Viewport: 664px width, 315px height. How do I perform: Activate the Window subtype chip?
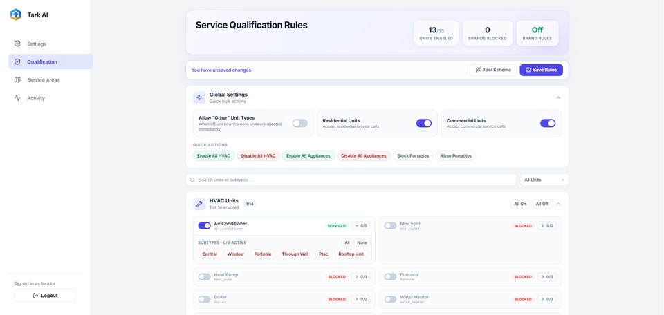[235, 254]
